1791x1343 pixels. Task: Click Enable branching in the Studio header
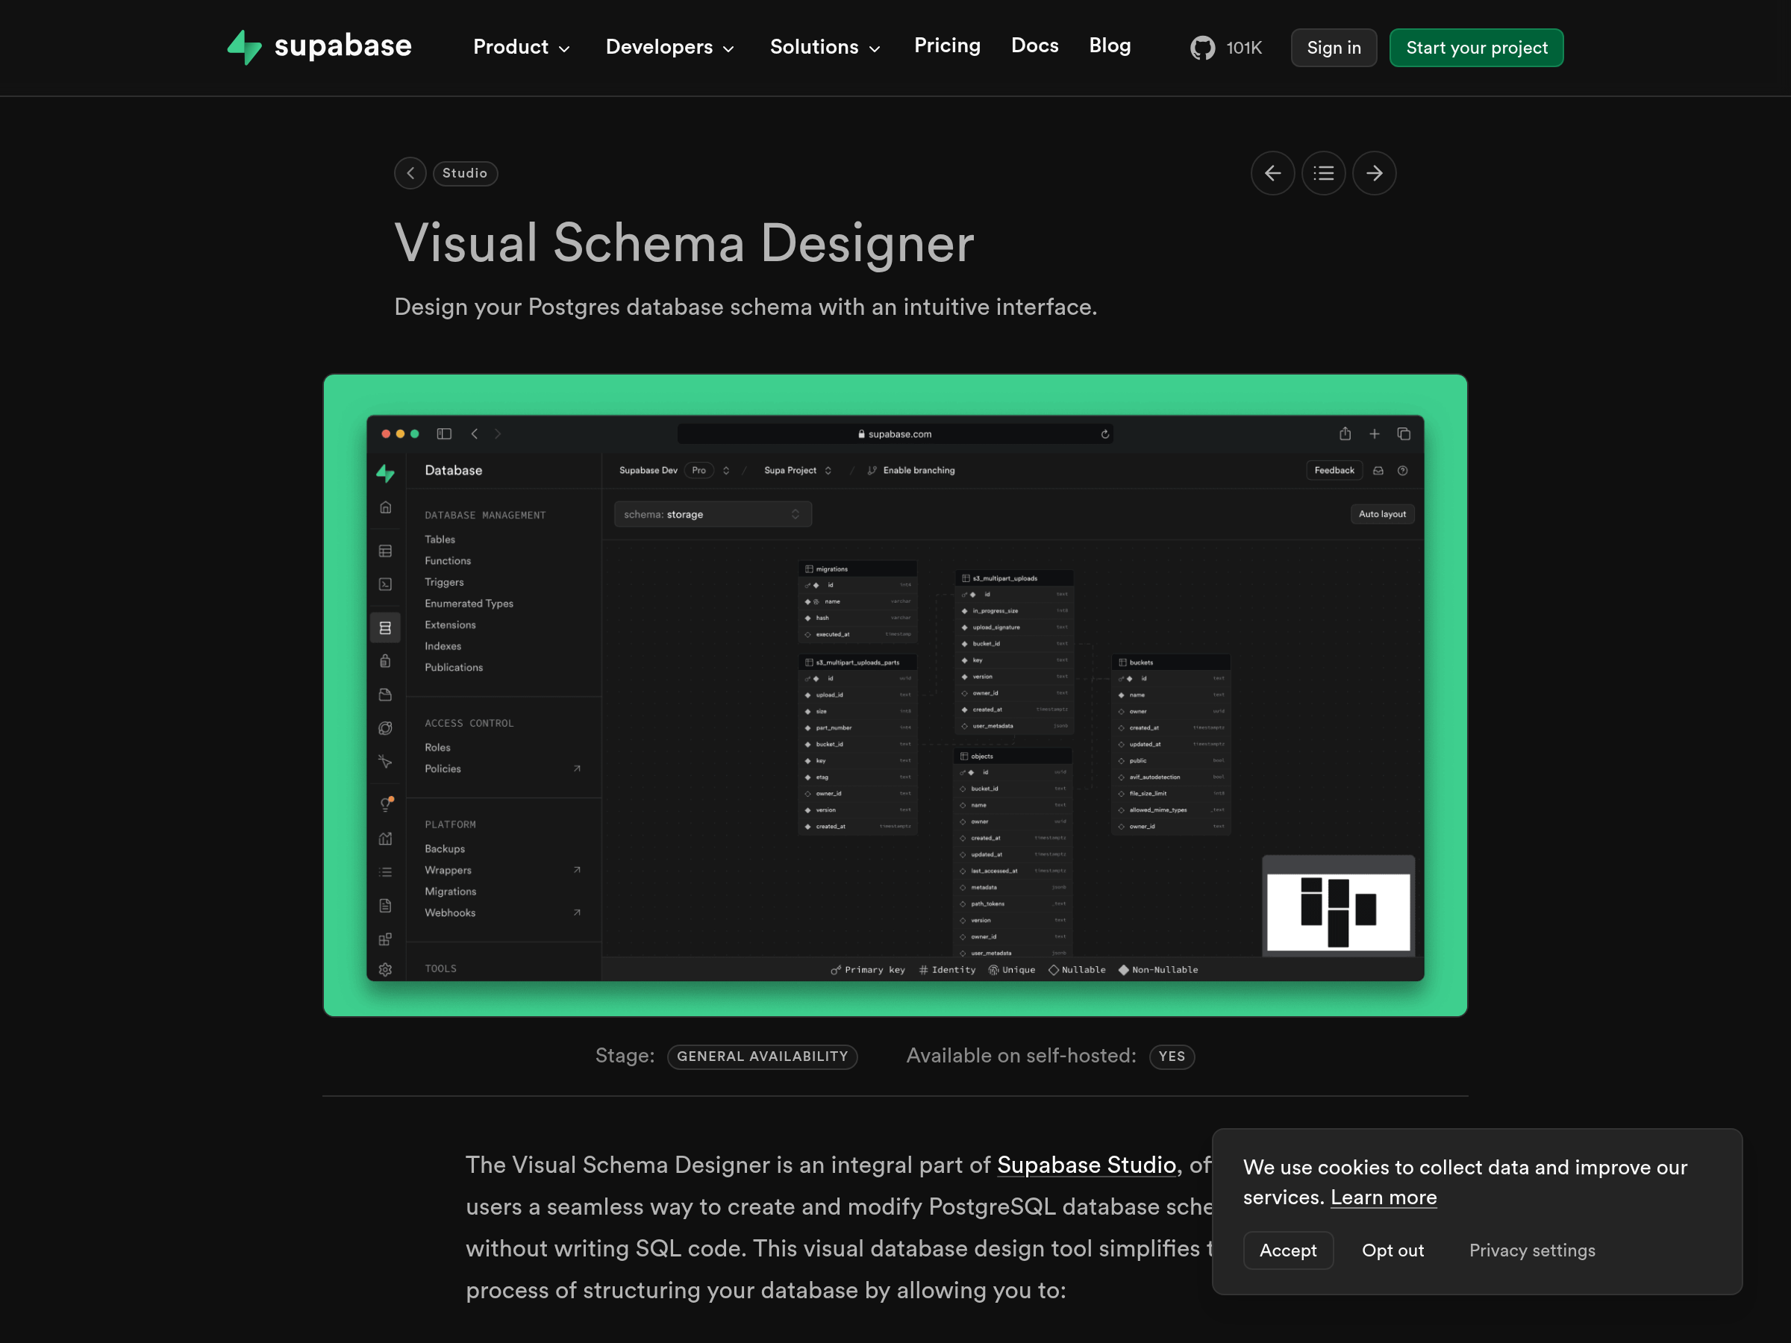(x=911, y=470)
